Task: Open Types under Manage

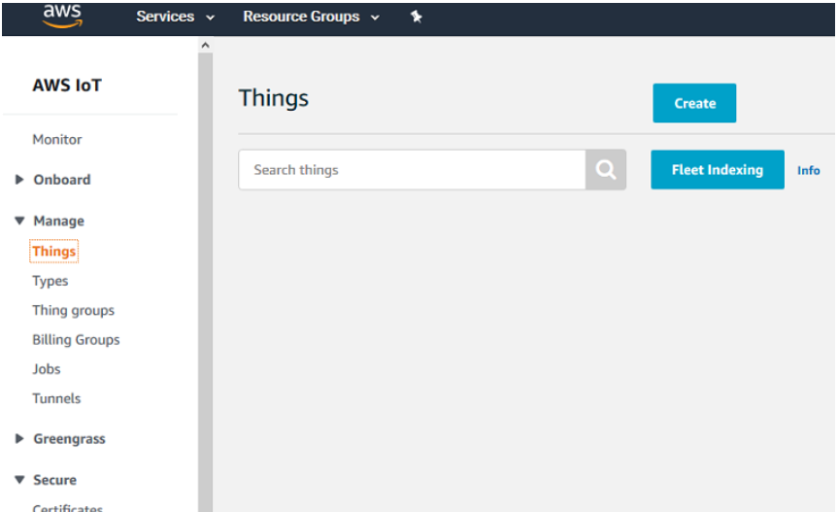Action: tap(50, 281)
